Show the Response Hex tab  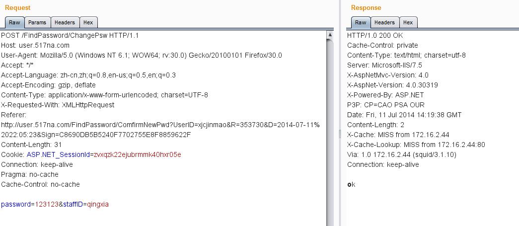tap(408, 22)
